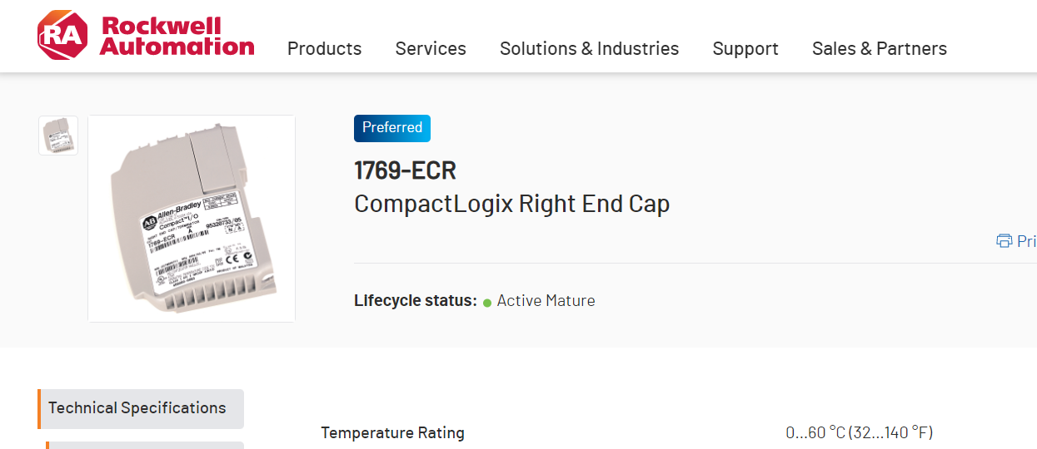The width and height of the screenshot is (1037, 449).
Task: Open the Sales & Partners menu
Action: pyautogui.click(x=879, y=48)
